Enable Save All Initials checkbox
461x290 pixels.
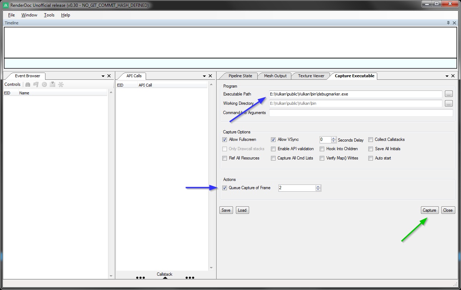point(371,149)
